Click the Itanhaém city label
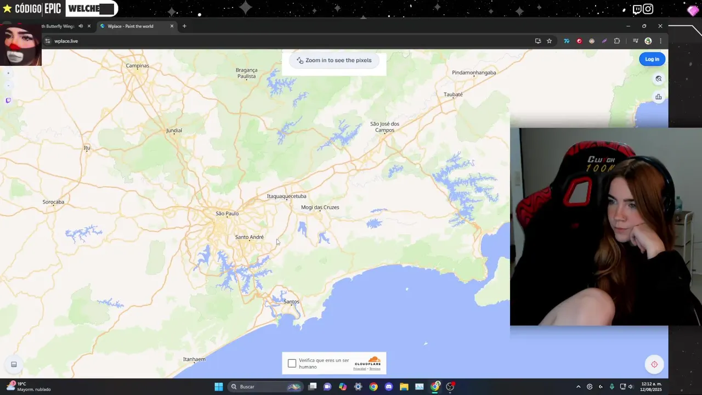The image size is (702, 395). point(194,359)
